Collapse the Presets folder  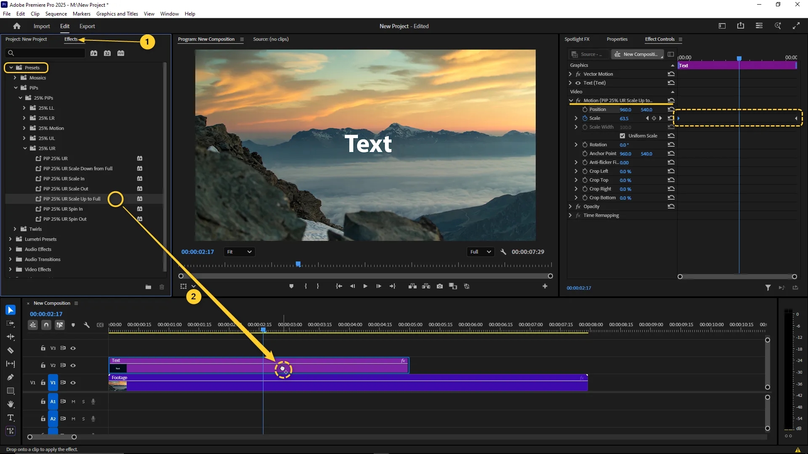click(x=11, y=68)
